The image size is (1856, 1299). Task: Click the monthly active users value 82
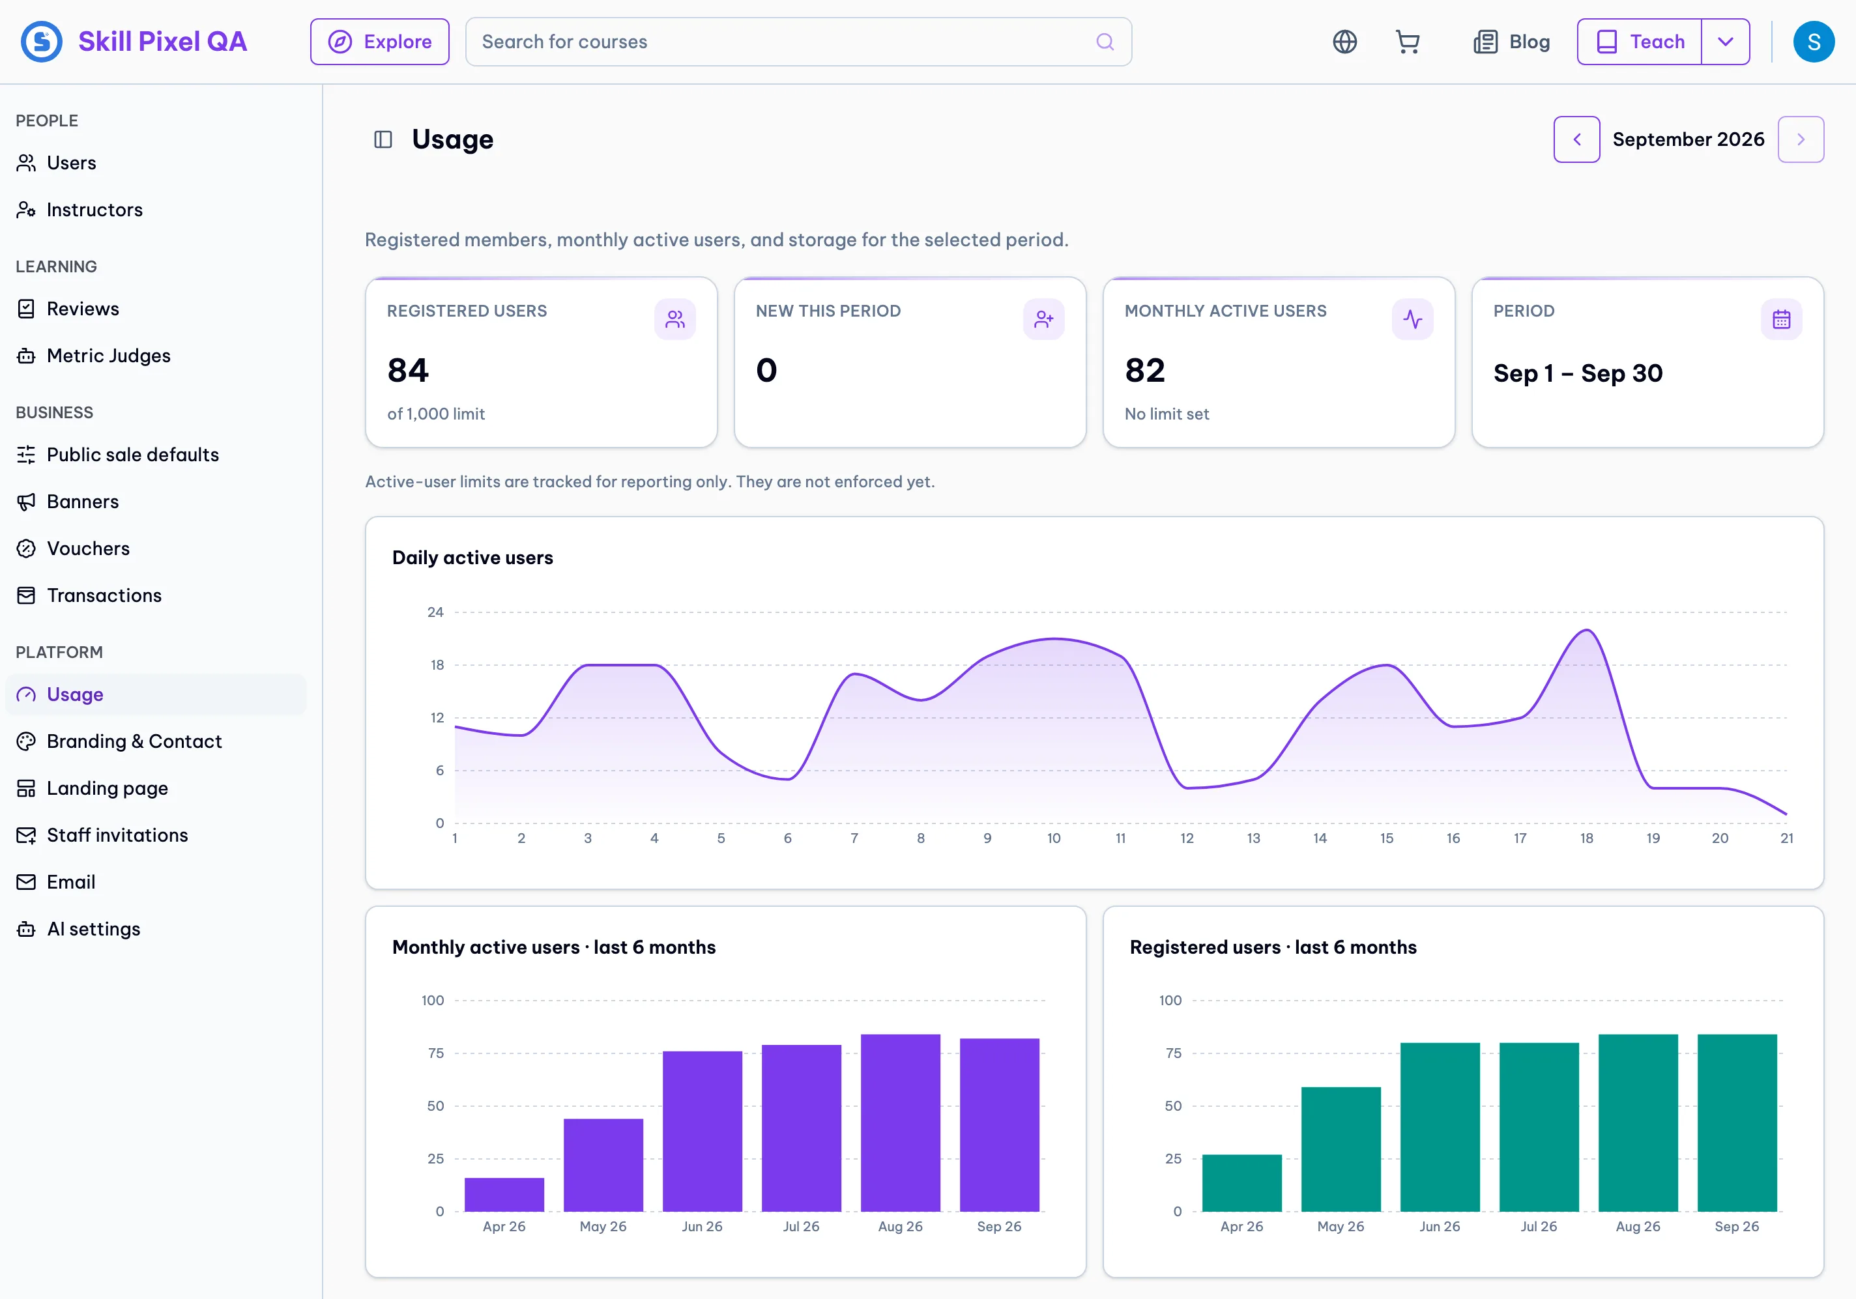[x=1144, y=370]
